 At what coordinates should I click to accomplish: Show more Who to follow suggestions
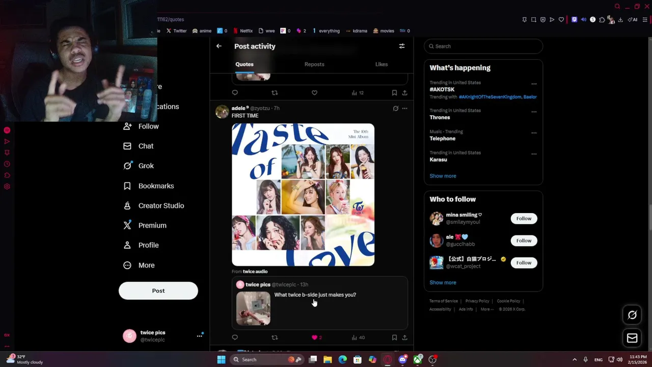pyautogui.click(x=443, y=282)
